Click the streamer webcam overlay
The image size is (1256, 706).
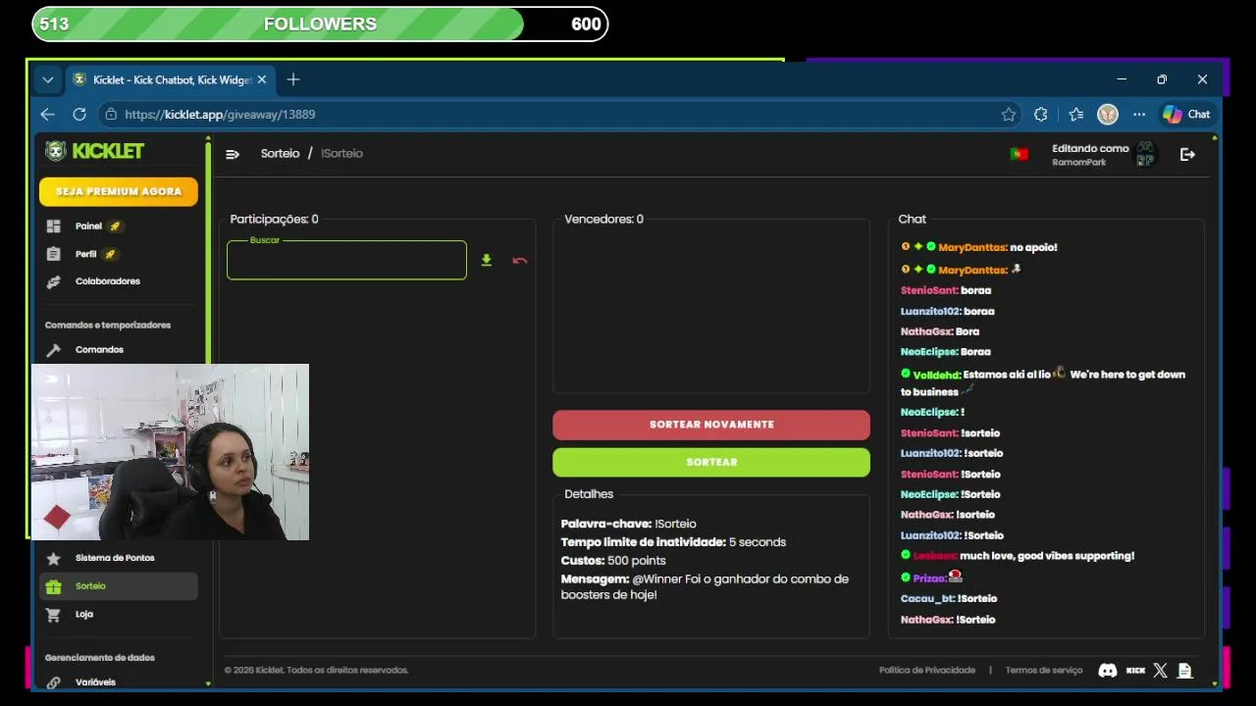(170, 452)
